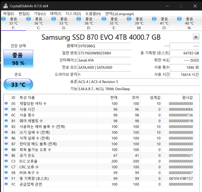
Task: Click raw value 00000000001B
Action: coord(181,121)
